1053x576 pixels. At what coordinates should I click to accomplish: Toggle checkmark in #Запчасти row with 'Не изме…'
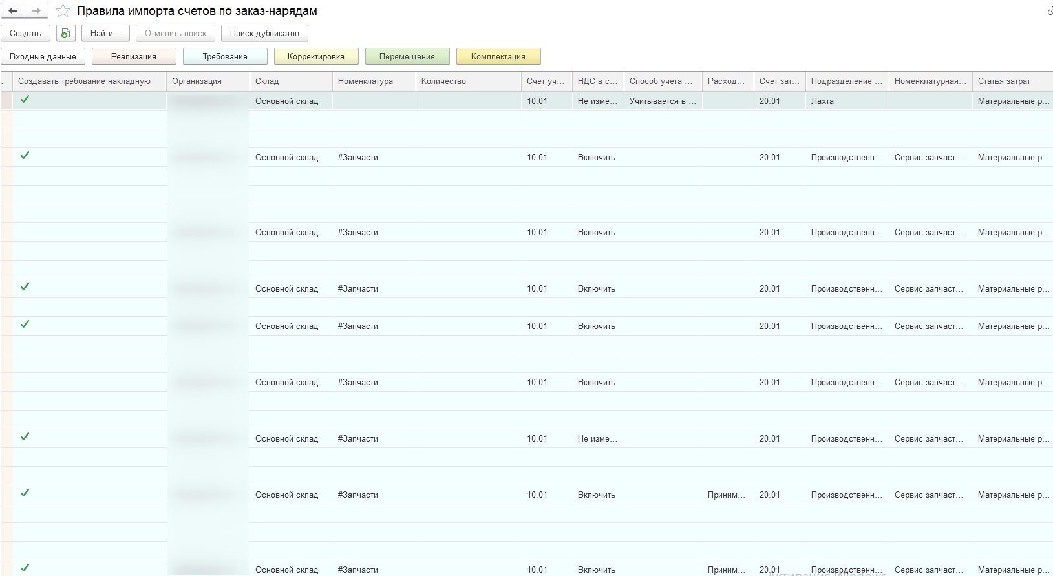click(x=25, y=437)
